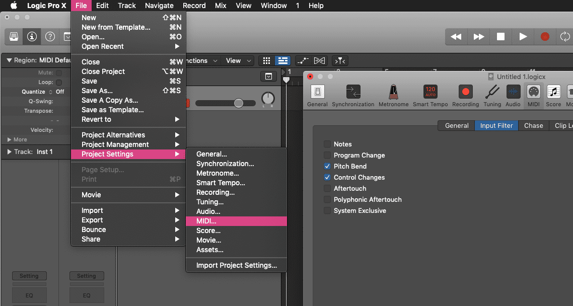Enable the Program Change checkbox
This screenshot has width=573, height=306.
(x=327, y=155)
